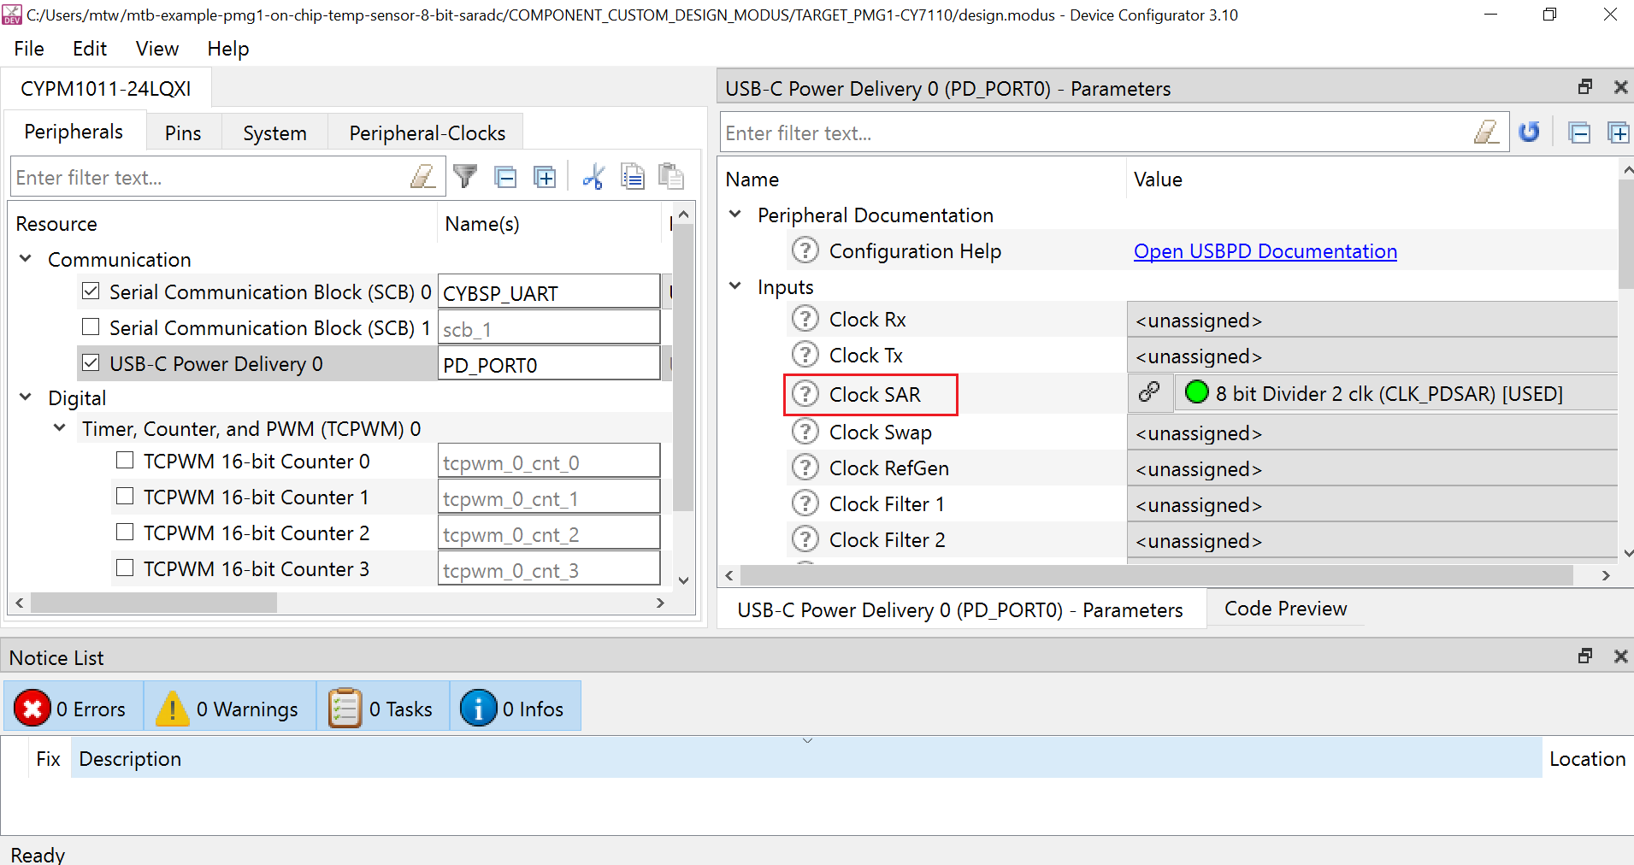Collapse the Communication tree group
1634x865 pixels.
click(26, 258)
